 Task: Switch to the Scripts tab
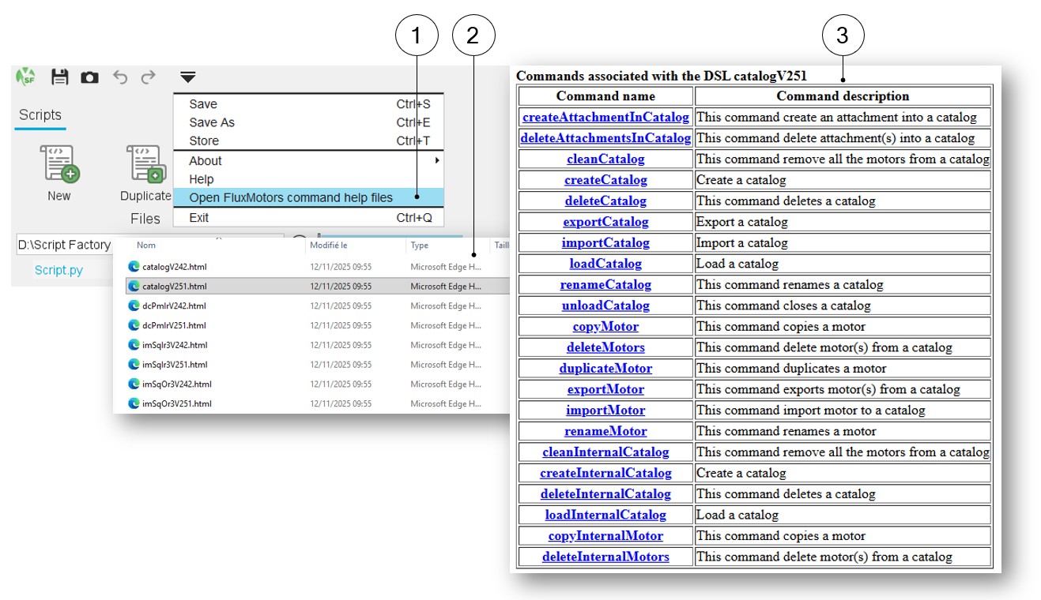pos(40,115)
